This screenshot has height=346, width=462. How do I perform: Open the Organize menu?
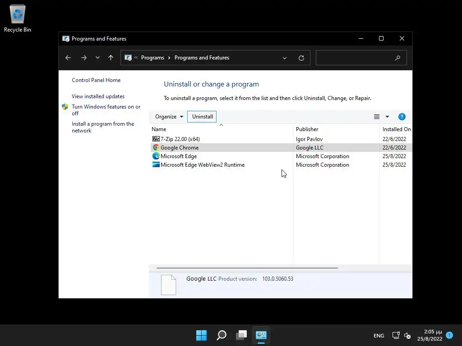click(169, 117)
